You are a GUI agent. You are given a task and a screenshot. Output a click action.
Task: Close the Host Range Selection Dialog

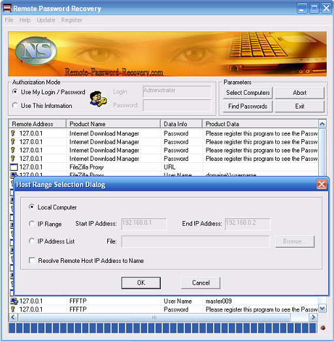[322, 184]
